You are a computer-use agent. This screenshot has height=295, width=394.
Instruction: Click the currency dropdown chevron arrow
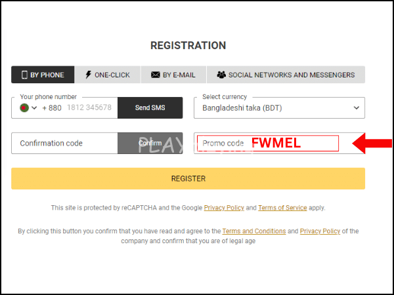tap(357, 108)
